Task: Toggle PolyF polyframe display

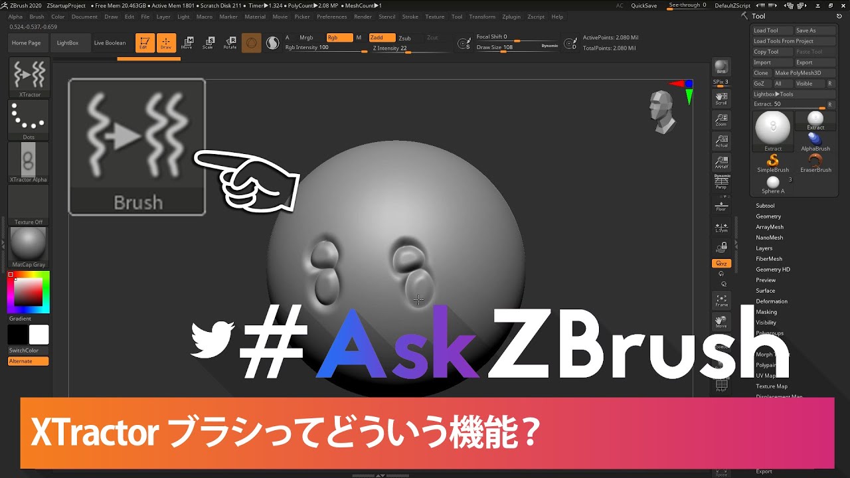Action: point(721,386)
